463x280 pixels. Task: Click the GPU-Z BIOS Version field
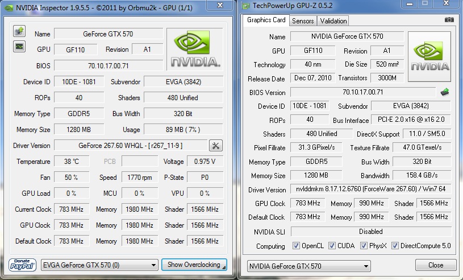click(x=363, y=92)
